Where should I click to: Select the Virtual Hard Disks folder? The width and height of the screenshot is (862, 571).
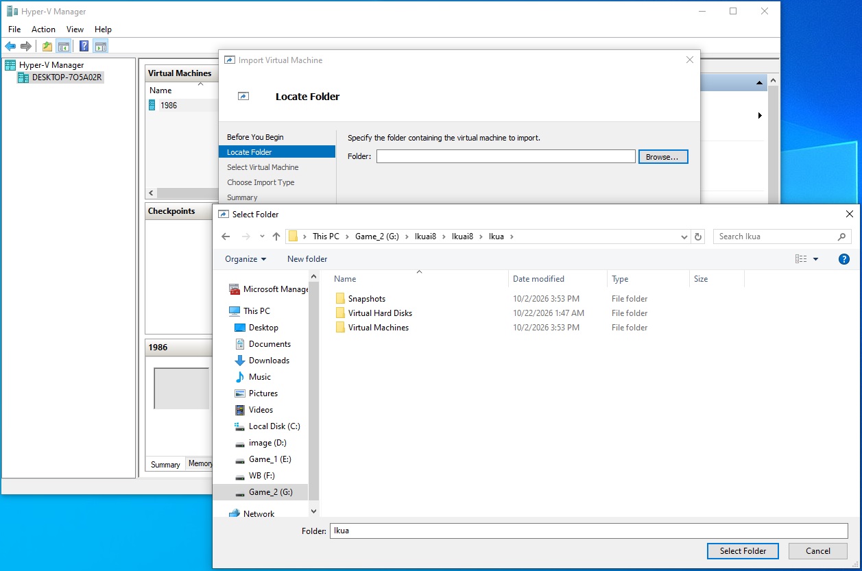[x=374, y=313]
